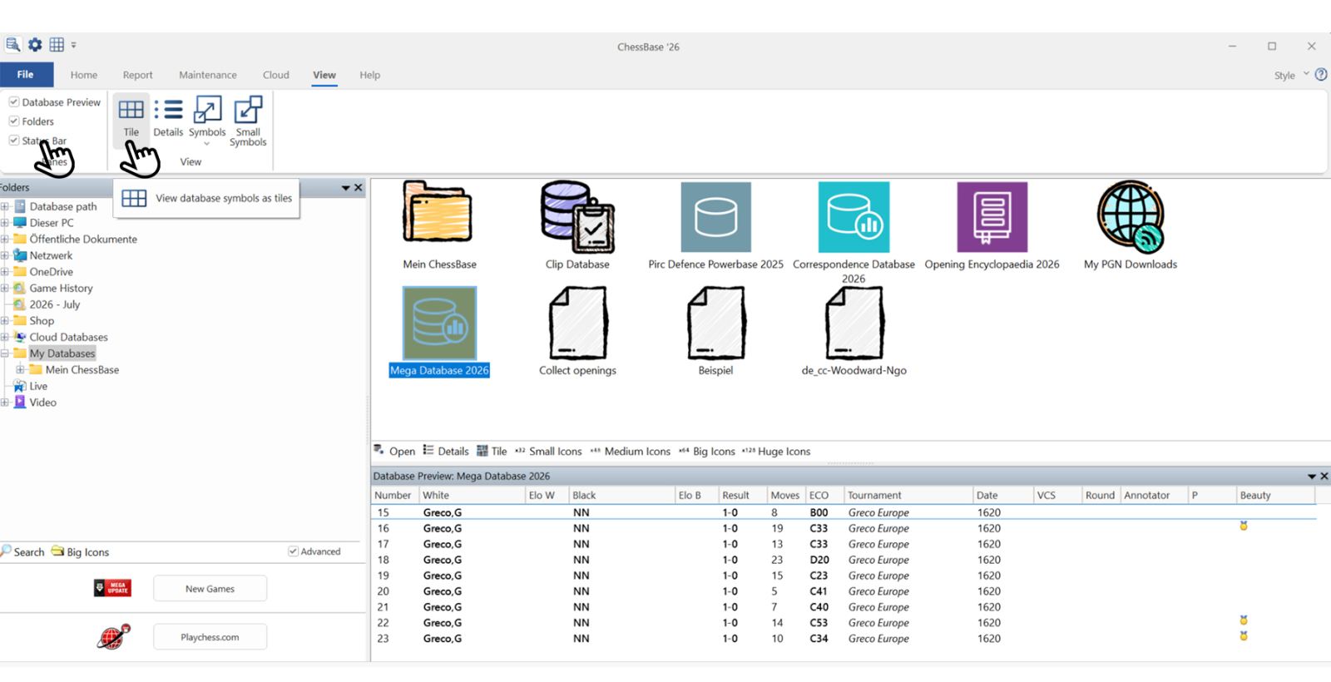Open the Help tab
The height and width of the screenshot is (682, 1331).
[x=369, y=75]
